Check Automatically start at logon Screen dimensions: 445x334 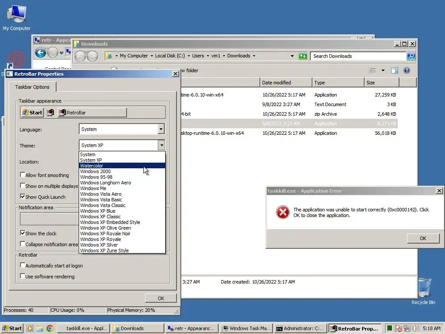click(23, 265)
